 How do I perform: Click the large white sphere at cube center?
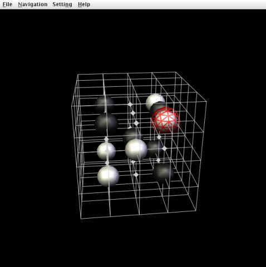[x=136, y=150]
